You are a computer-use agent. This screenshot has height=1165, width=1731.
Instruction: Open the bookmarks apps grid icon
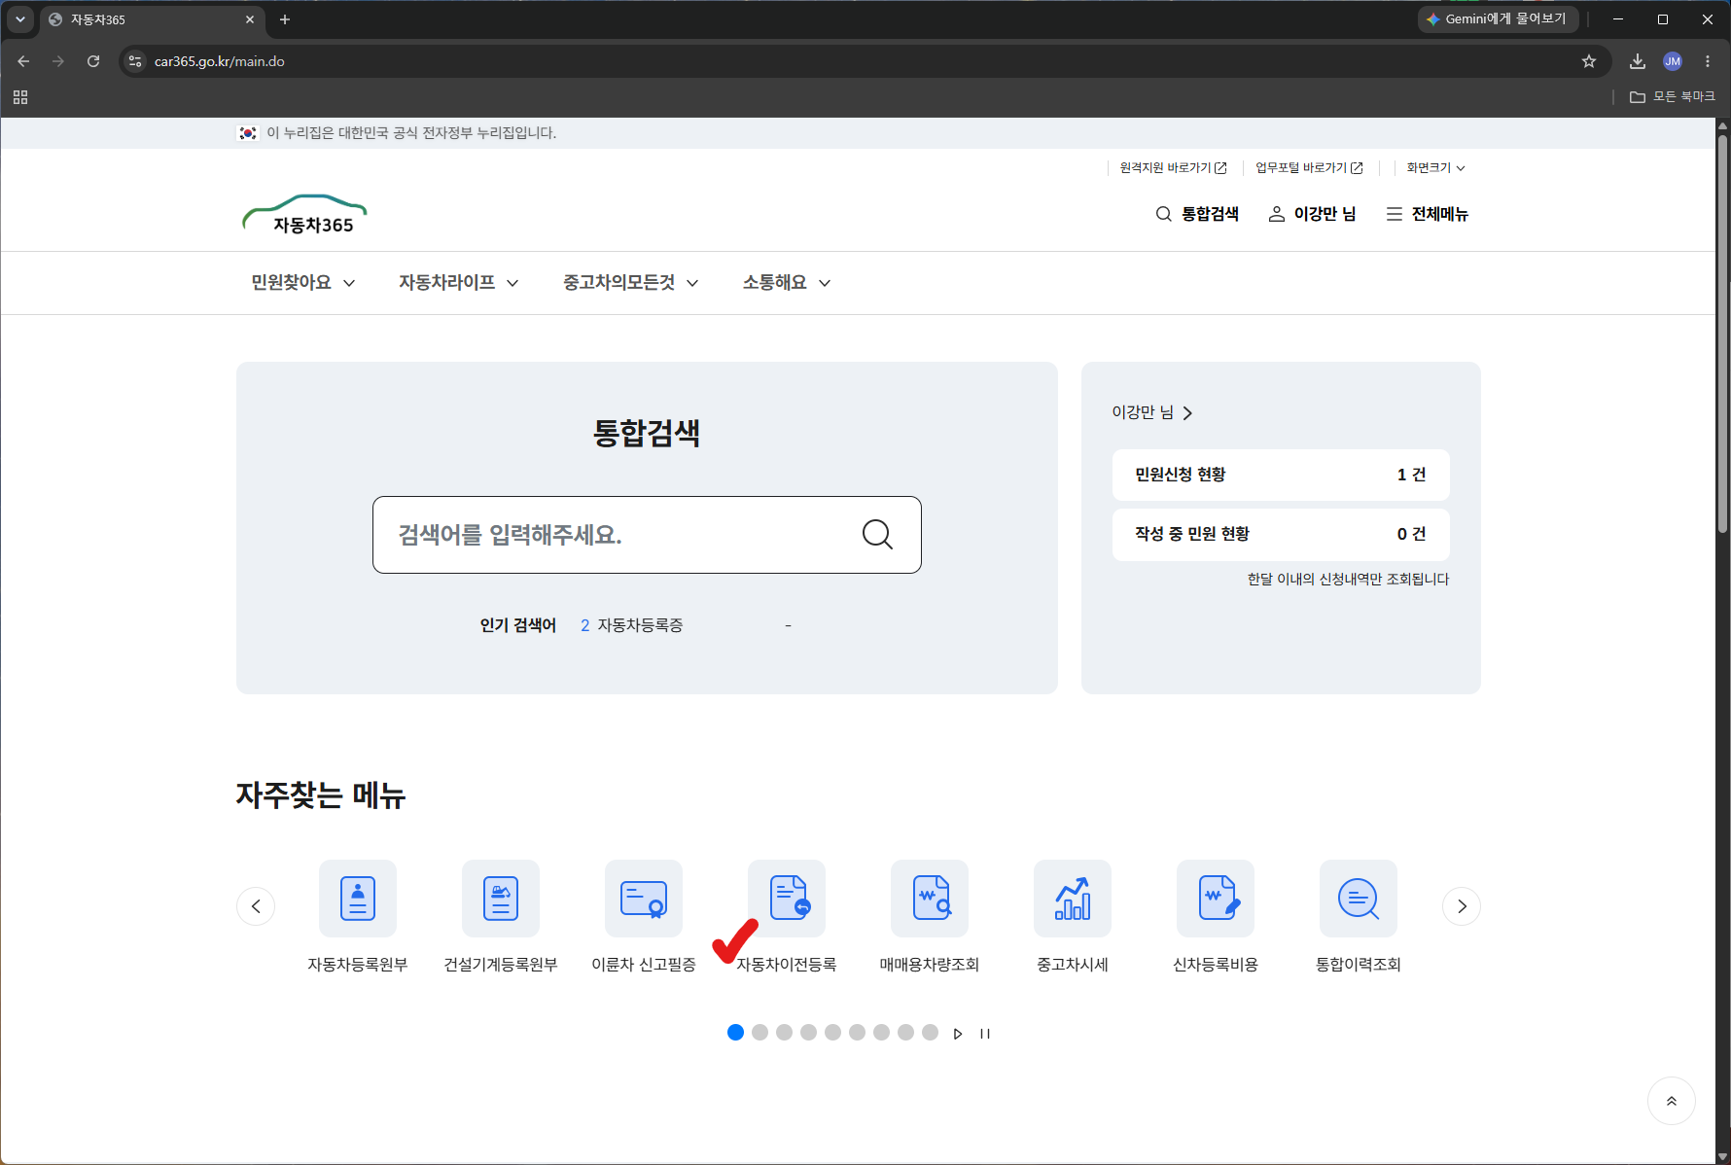[x=20, y=97]
